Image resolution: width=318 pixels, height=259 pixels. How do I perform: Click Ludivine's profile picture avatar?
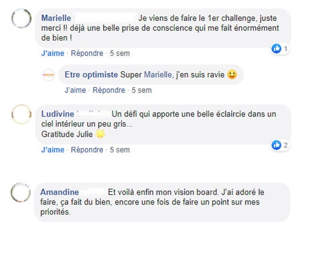click(x=21, y=114)
